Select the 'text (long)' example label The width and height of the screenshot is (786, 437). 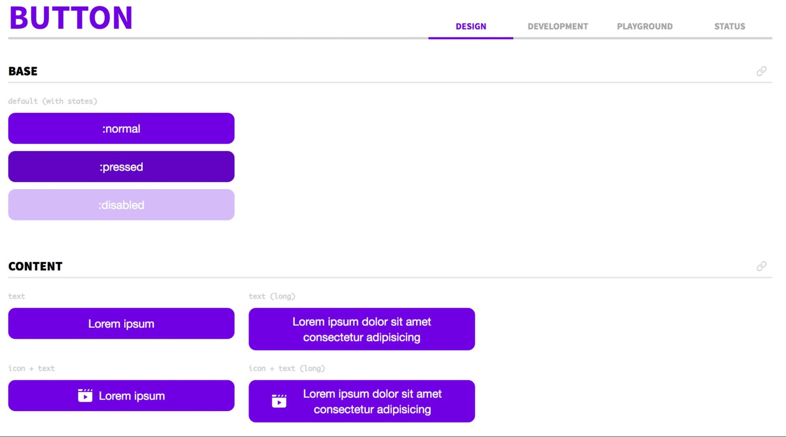coord(272,296)
